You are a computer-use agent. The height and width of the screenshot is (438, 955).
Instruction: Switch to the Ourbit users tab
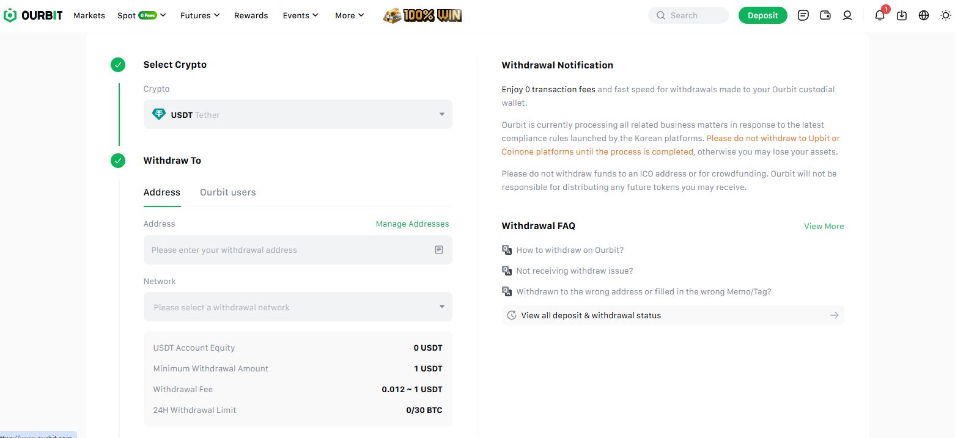tap(227, 192)
